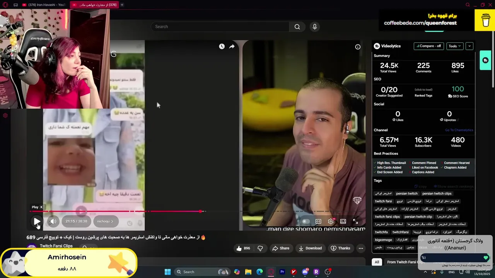The height and width of the screenshot is (278, 495).
Task: Click the teal extension side tab icon
Action: click(485, 60)
